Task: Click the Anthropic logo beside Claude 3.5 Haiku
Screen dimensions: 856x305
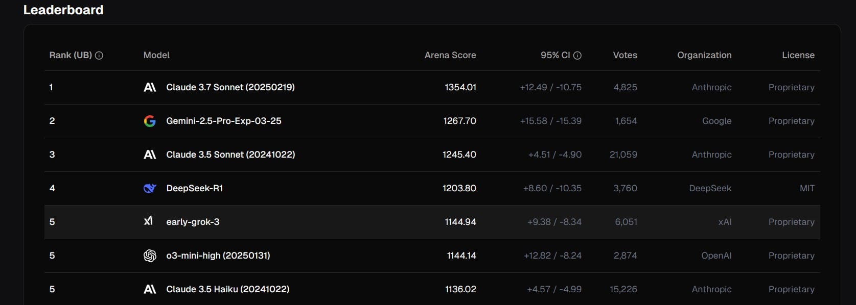Action: pos(150,289)
